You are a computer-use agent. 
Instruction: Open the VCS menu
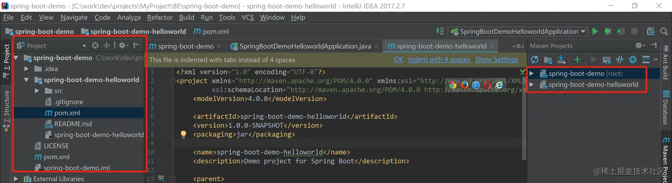248,17
